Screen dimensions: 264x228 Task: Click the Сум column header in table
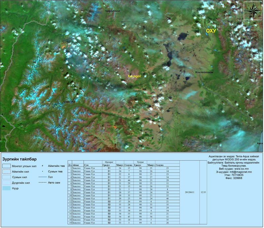pos(86,165)
